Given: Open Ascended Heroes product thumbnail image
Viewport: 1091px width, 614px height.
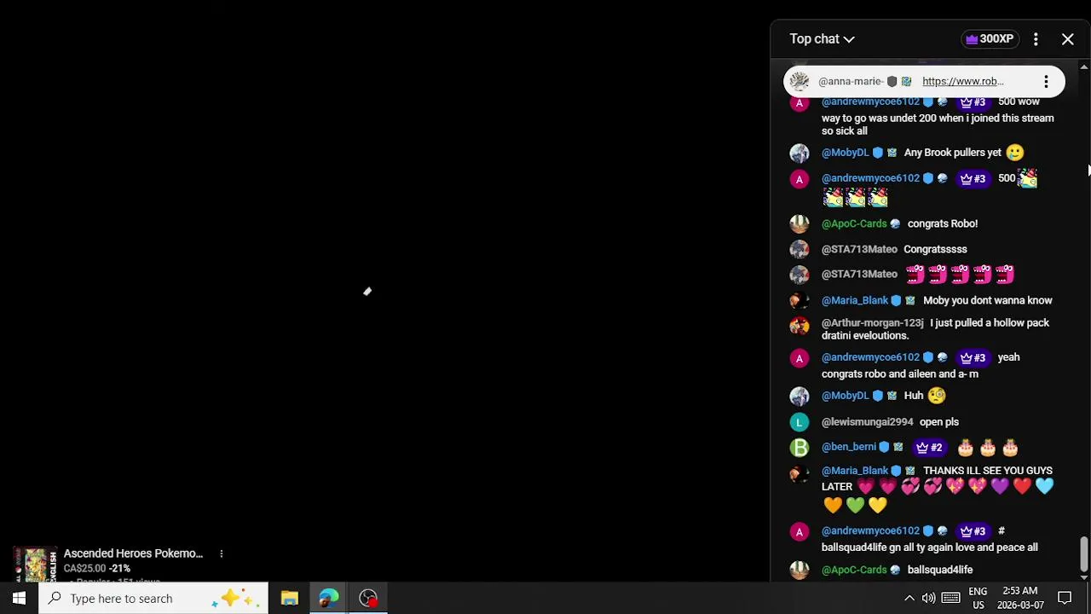Looking at the screenshot, I should pyautogui.click(x=35, y=565).
